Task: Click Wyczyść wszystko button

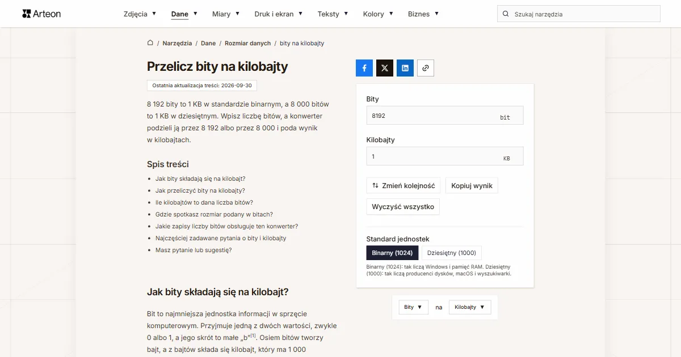Action: click(403, 207)
